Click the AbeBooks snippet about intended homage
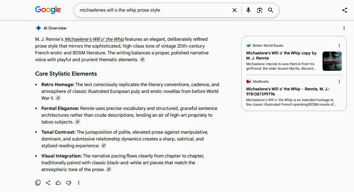Viewport: 354px width, 192px height. tap(291, 102)
